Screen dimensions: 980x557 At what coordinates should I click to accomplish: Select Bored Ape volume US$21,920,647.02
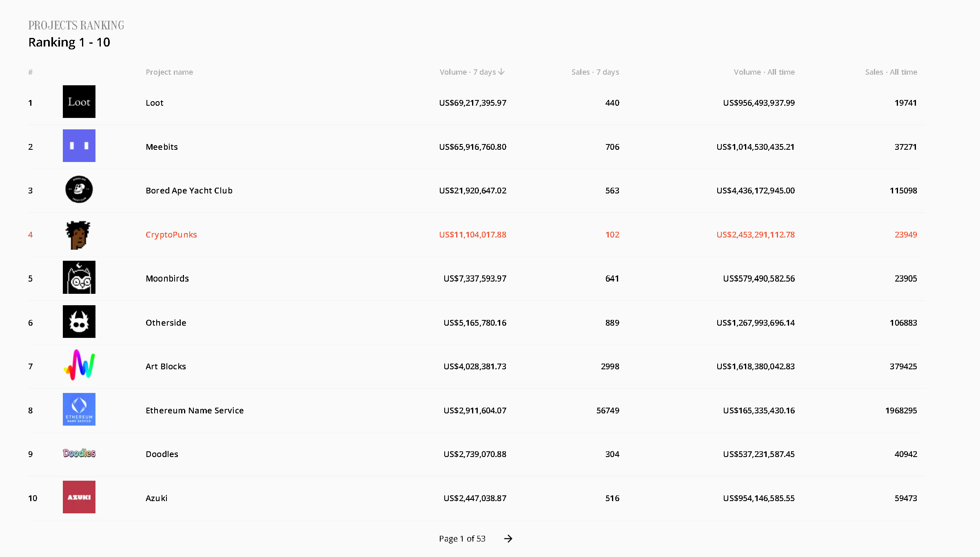click(x=473, y=191)
